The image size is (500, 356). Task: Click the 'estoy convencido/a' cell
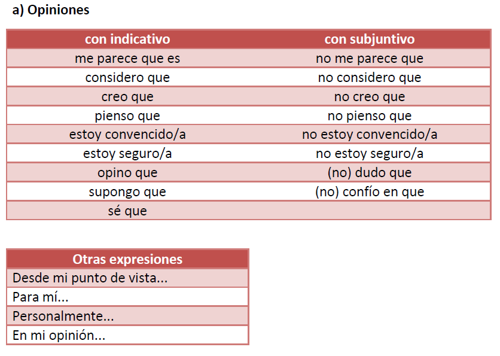127,135
